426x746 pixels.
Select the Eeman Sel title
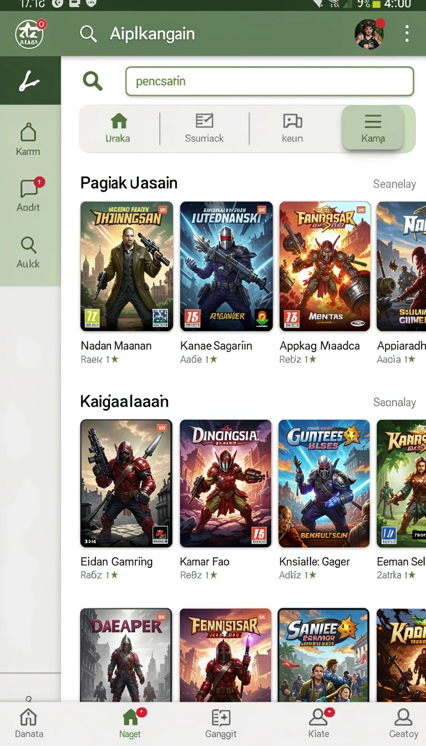[x=401, y=562]
